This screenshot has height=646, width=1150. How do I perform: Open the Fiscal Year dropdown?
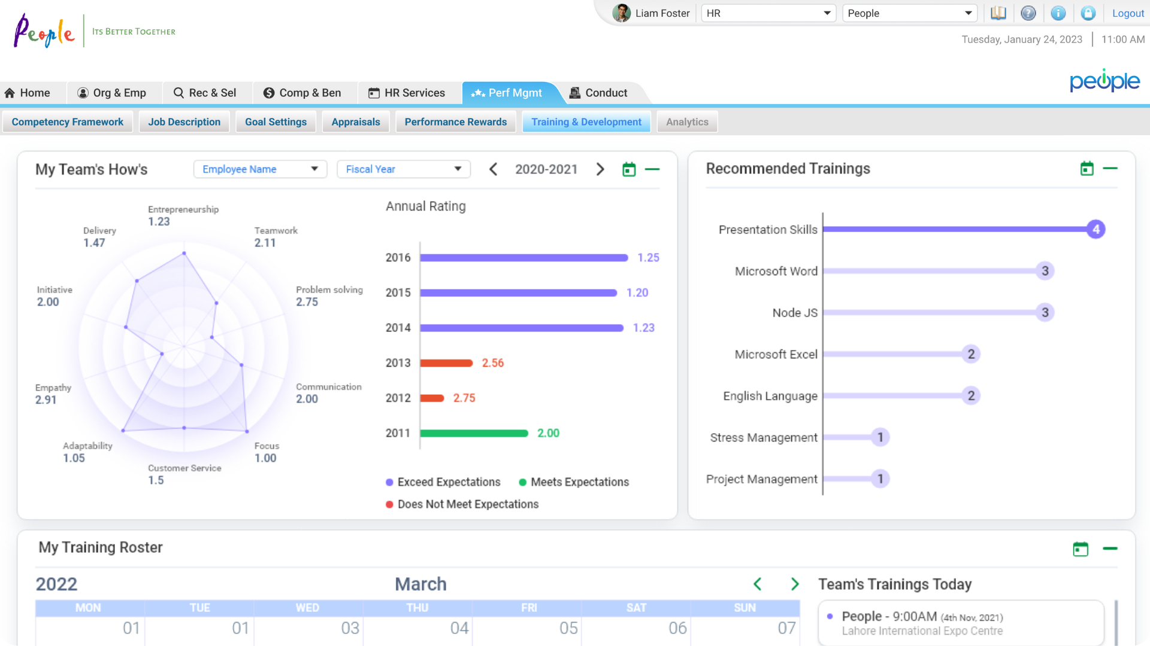pos(404,169)
